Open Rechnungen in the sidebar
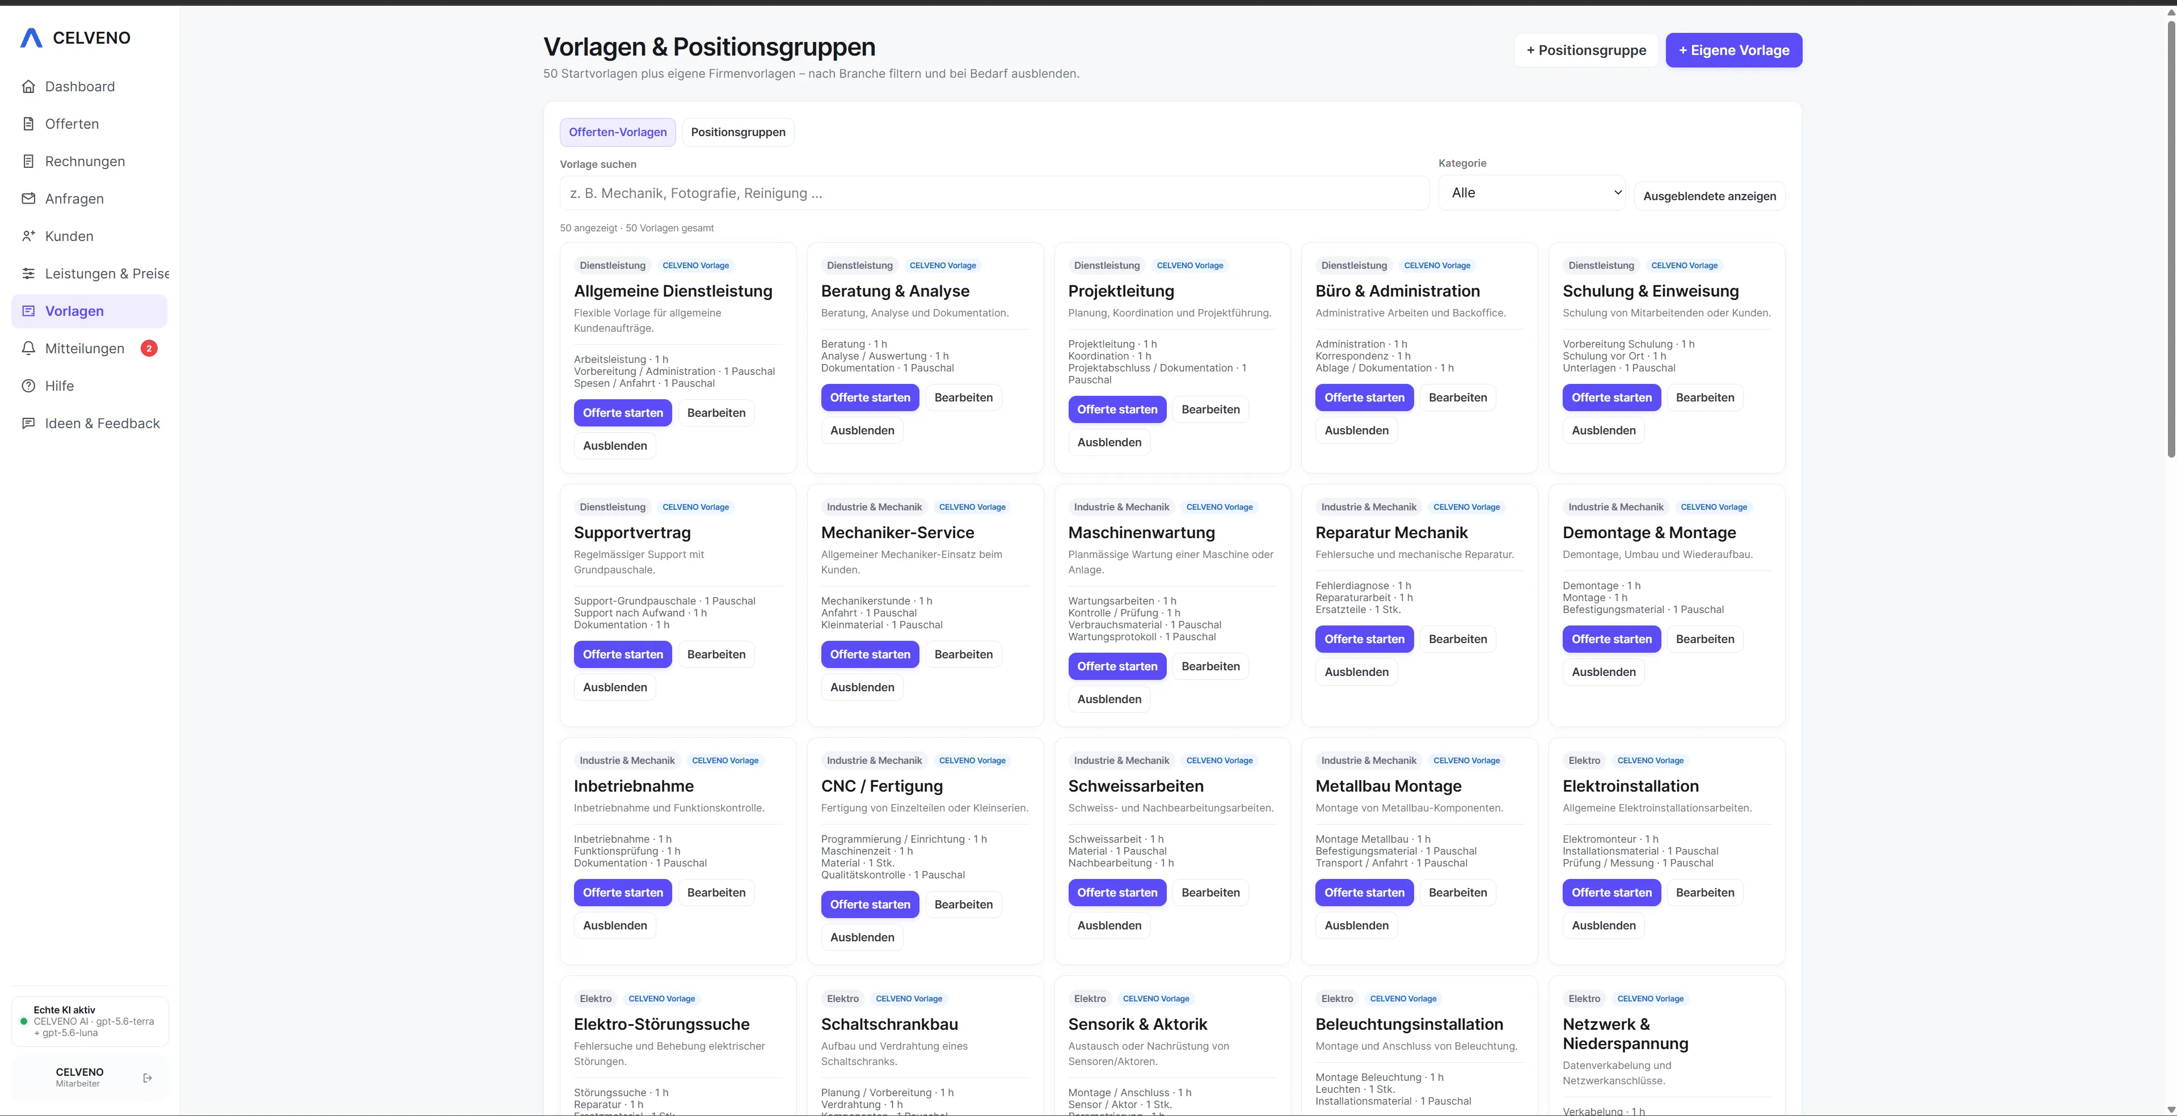Viewport: 2177px width, 1116px height. coord(88,162)
